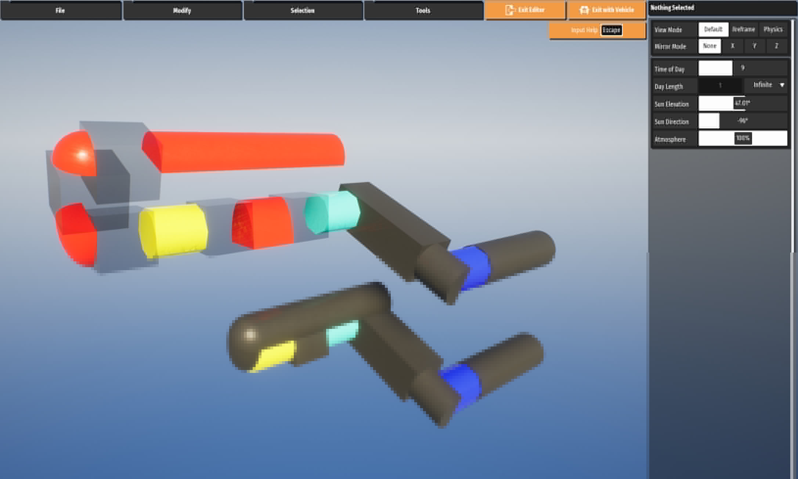Viewport: 798px width, 479px height.
Task: Click the Sun Elevation slider
Action: click(x=743, y=104)
